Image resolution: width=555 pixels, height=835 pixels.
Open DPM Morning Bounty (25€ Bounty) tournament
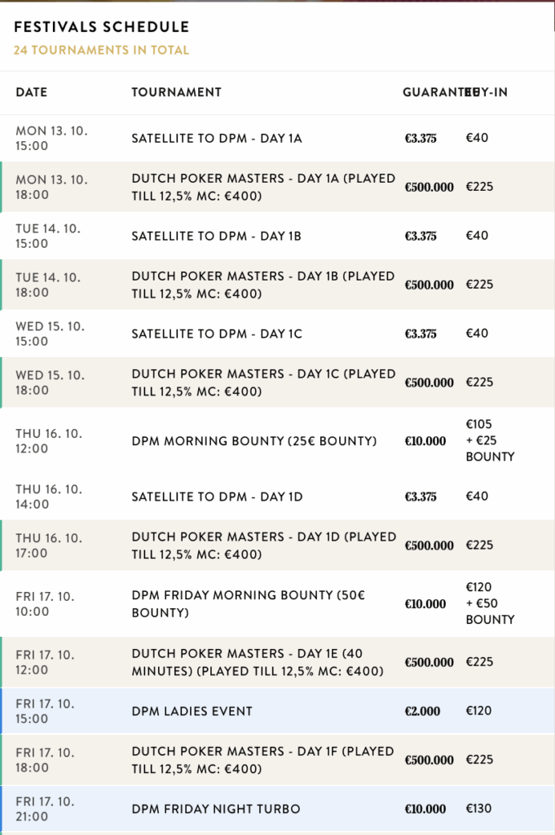pyautogui.click(x=253, y=441)
